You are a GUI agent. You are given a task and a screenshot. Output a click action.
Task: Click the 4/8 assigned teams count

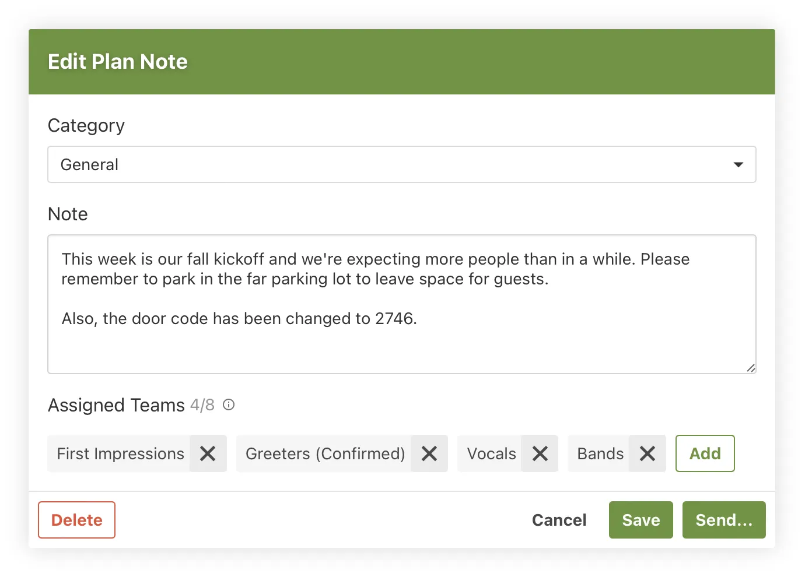point(202,404)
